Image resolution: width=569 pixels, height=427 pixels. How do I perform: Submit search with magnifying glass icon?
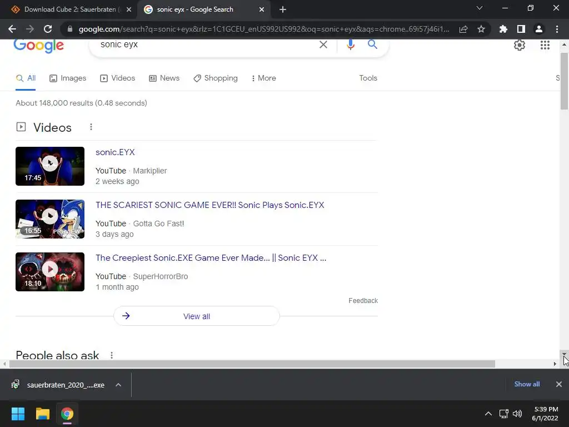tap(372, 44)
